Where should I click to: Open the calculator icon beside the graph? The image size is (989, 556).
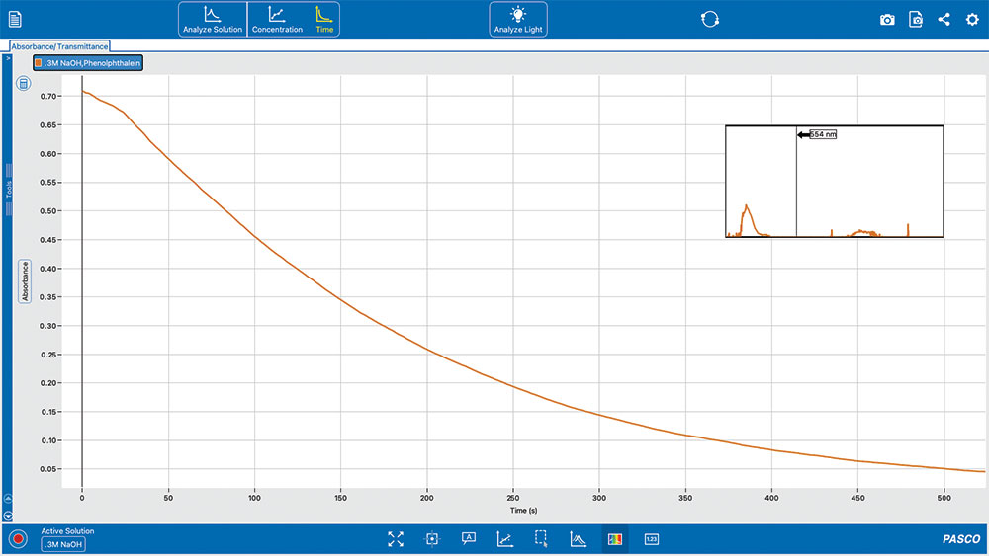[x=24, y=83]
